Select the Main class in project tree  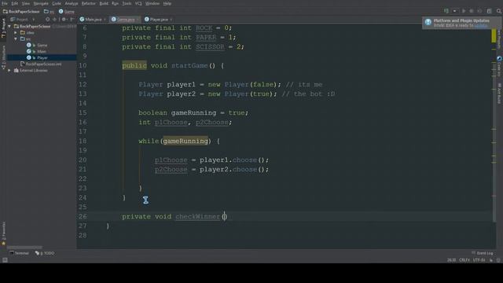42,51
